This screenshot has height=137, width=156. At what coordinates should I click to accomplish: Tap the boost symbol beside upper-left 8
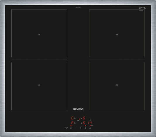pyautogui.click(x=75, y=118)
